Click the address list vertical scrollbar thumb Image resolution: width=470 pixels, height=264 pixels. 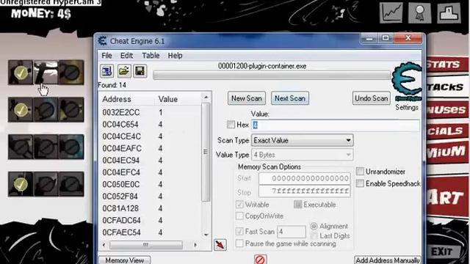pyautogui.click(x=206, y=152)
